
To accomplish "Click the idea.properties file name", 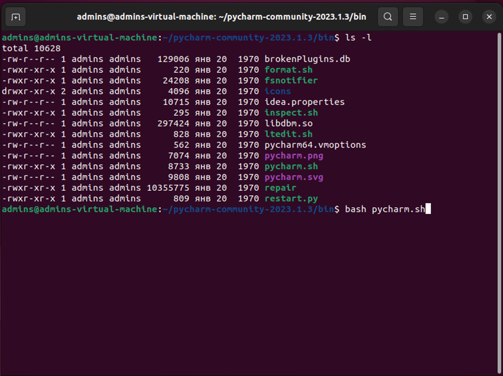I will 304,102.
